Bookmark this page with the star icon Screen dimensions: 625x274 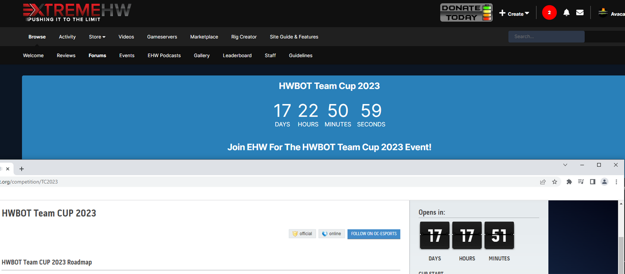(x=555, y=182)
